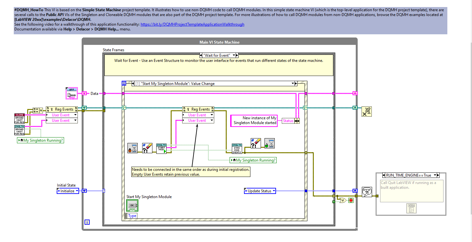Click the blue state shift register on left loop border
The image size is (472, 242).
pyautogui.click(x=84, y=191)
